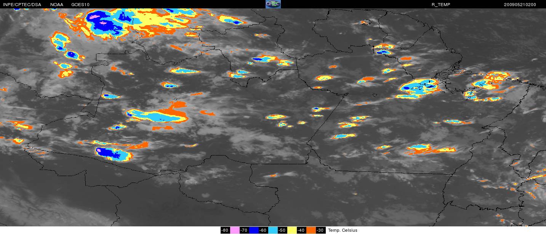Viewport: 546px width, 234px height.
Task: Click the -40 legend value
Action: [301, 230]
